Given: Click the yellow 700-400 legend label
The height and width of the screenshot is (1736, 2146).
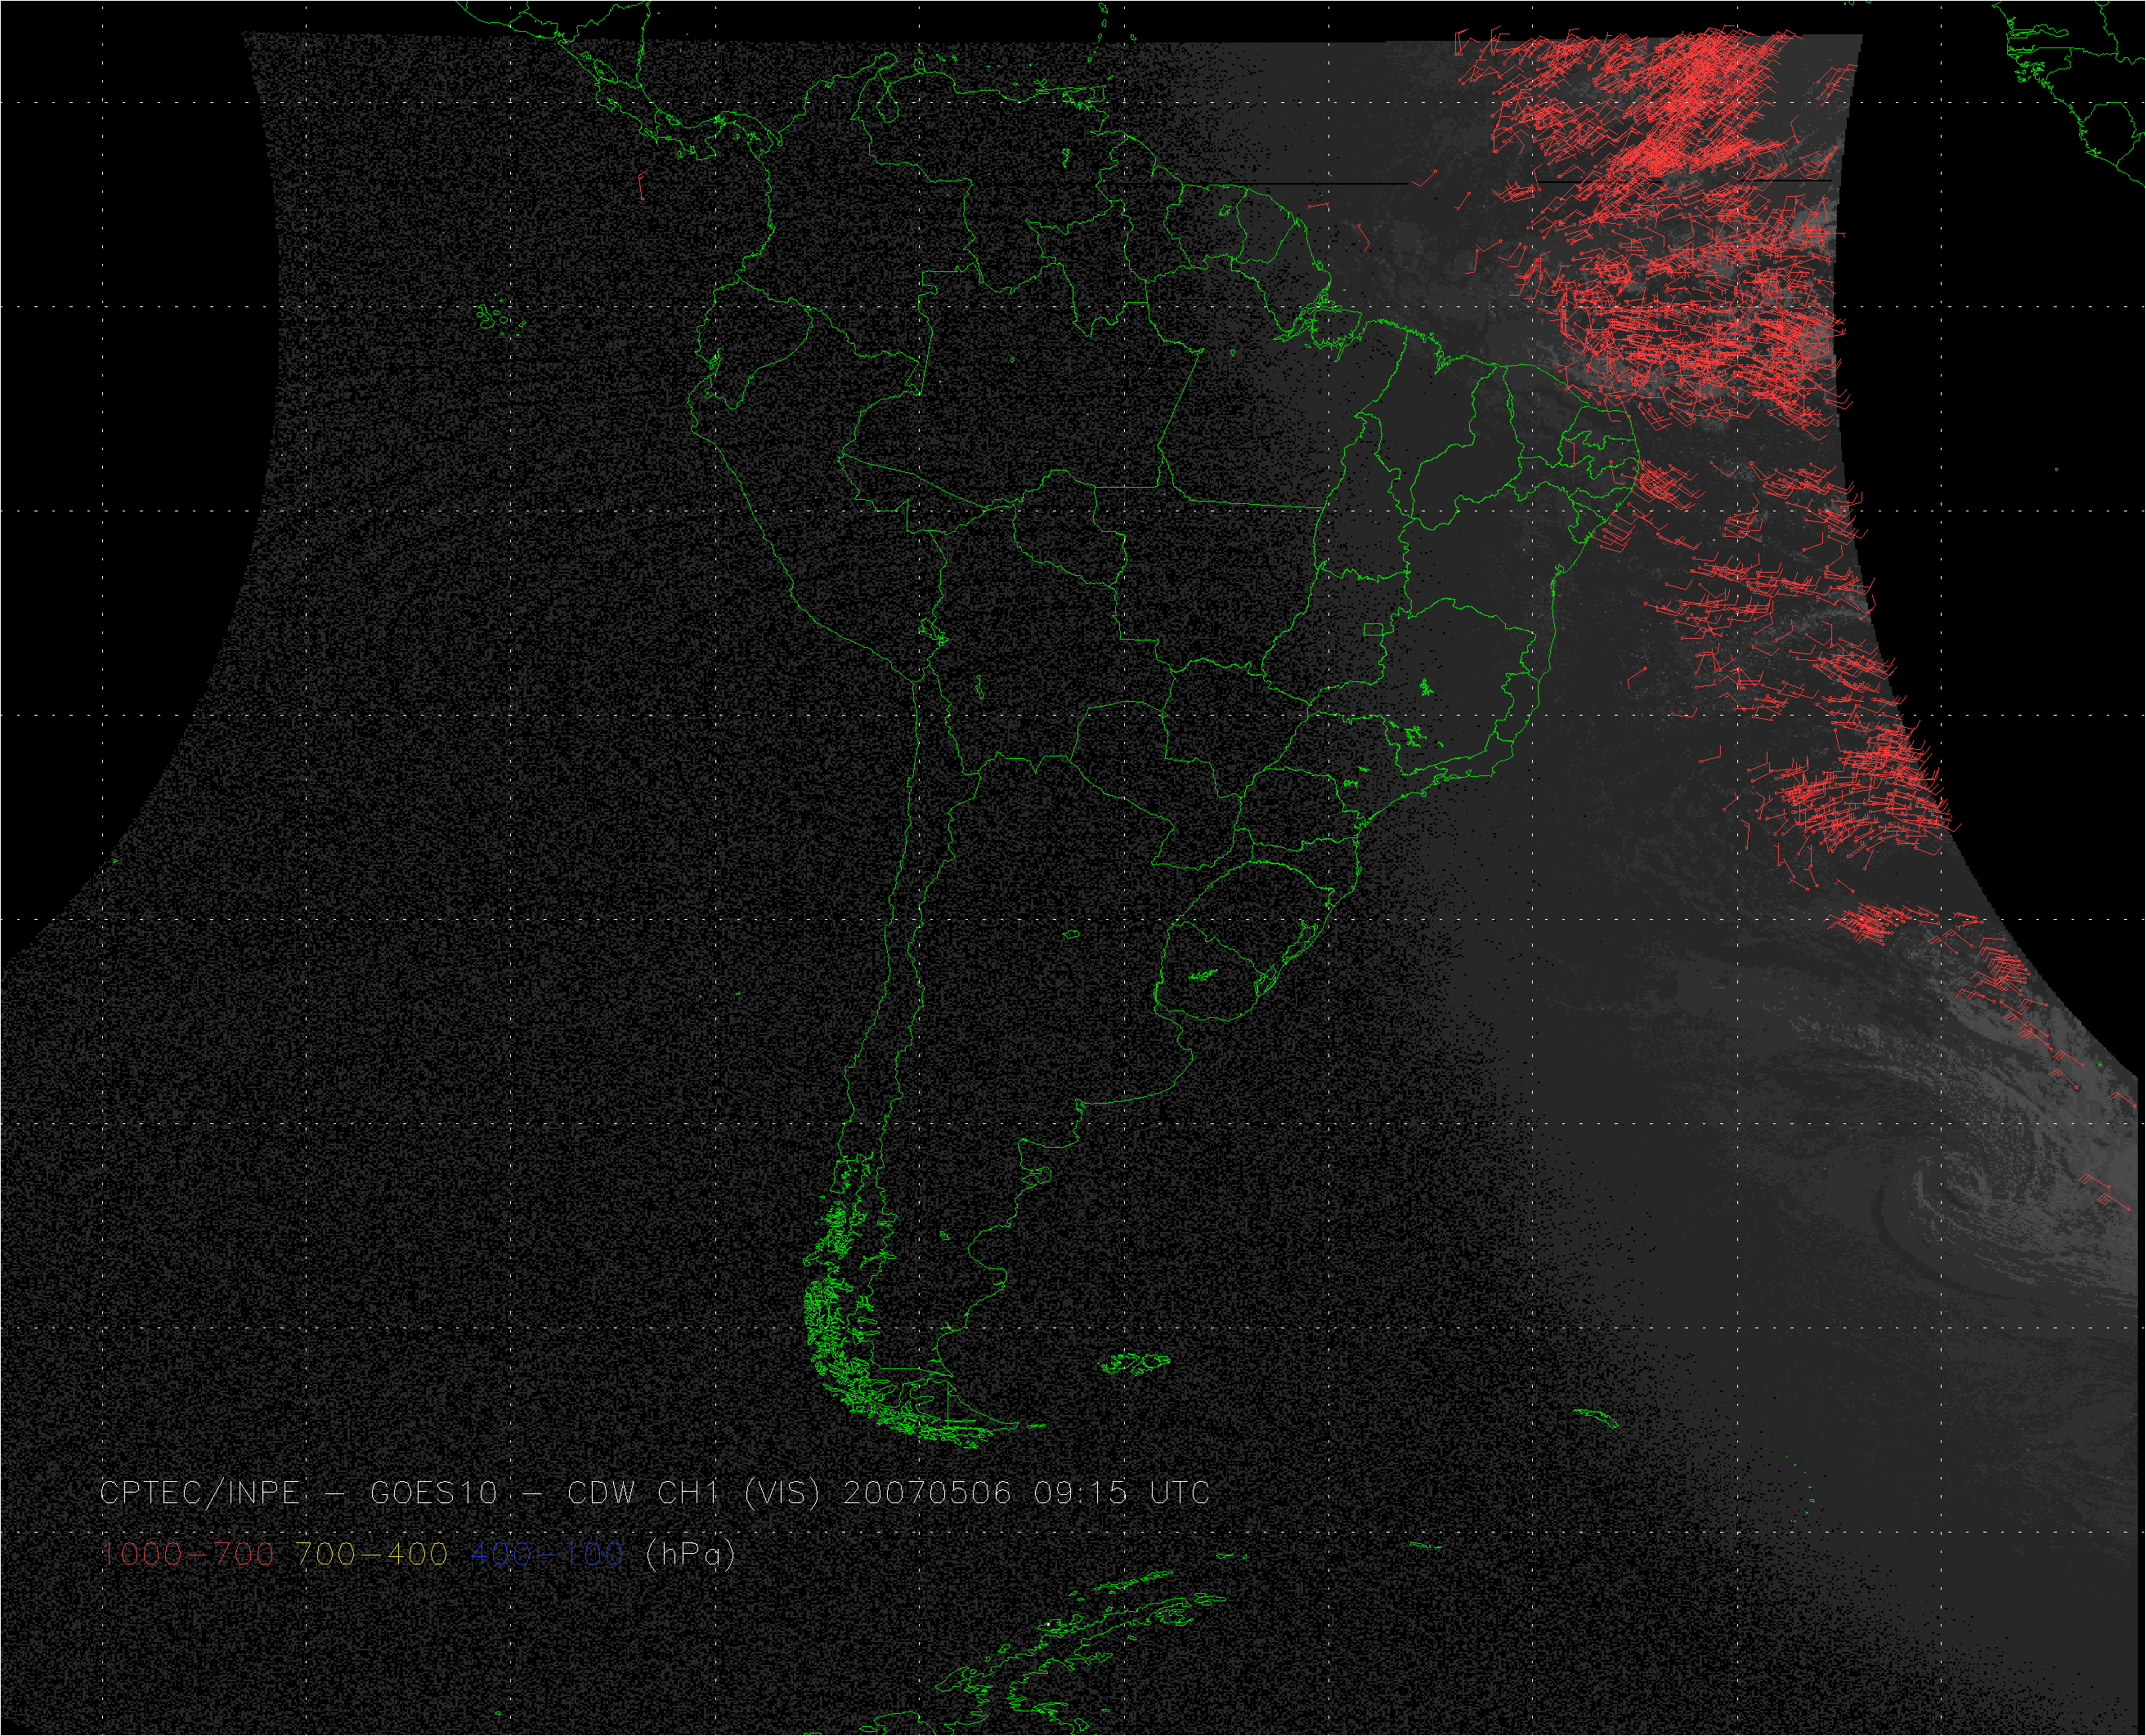Looking at the screenshot, I should click(371, 1554).
